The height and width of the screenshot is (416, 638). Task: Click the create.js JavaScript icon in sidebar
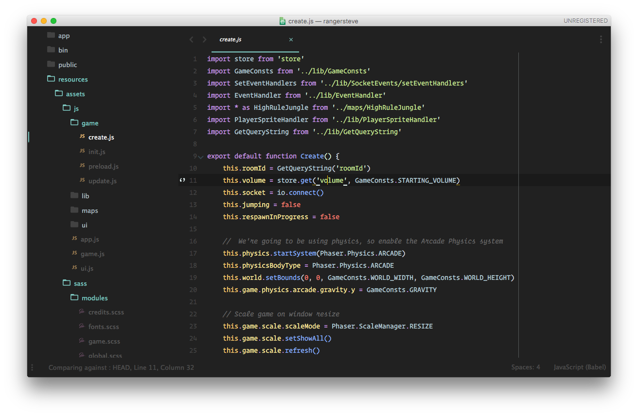coord(82,137)
